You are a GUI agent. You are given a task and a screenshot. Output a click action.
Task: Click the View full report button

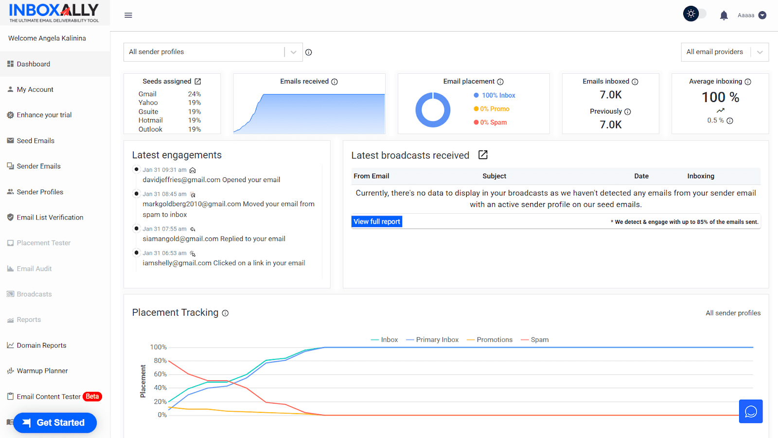coord(377,222)
